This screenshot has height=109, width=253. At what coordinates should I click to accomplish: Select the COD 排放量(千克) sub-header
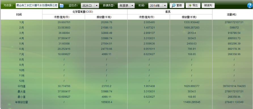pyautogui.click(x=106, y=17)
